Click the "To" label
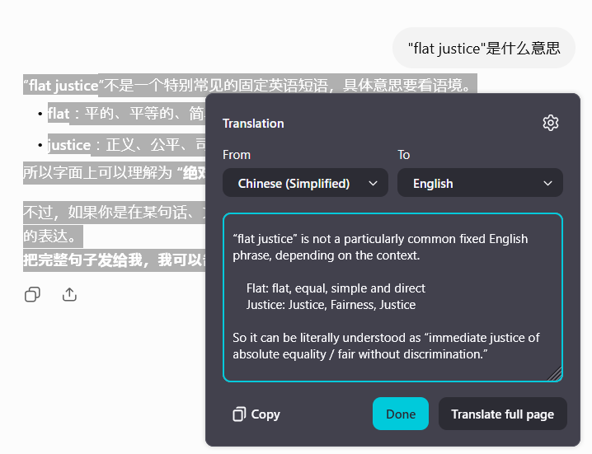This screenshot has width=592, height=454. click(404, 155)
